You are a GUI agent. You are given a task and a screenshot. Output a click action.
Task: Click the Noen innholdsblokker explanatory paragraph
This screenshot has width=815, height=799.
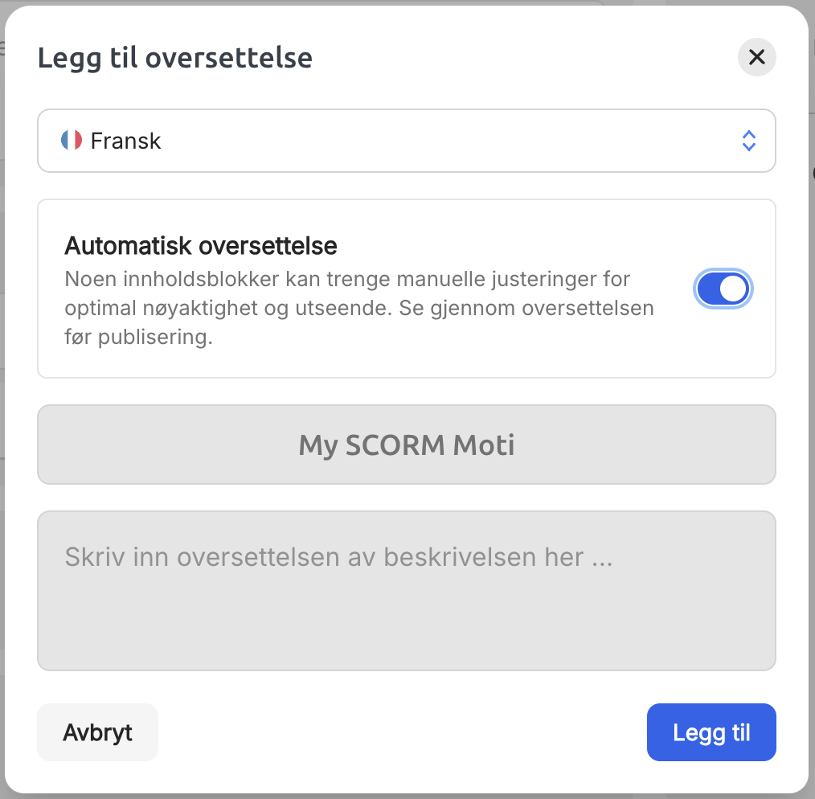(x=359, y=308)
